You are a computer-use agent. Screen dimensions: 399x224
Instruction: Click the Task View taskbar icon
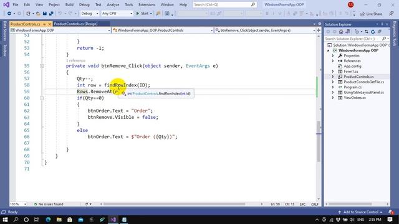(x=37, y=220)
